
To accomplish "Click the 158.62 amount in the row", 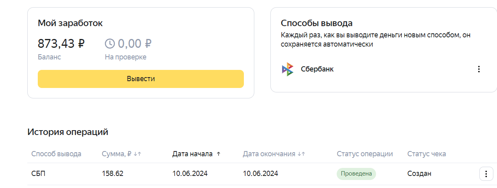I will 112,174.
